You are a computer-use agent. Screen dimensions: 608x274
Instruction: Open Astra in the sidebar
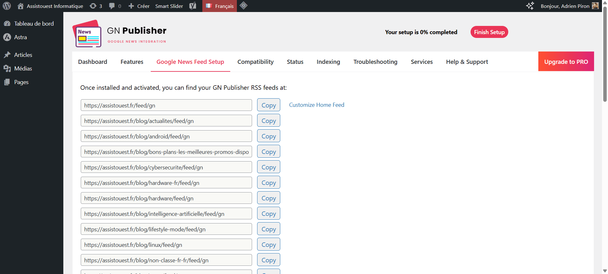pyautogui.click(x=21, y=37)
